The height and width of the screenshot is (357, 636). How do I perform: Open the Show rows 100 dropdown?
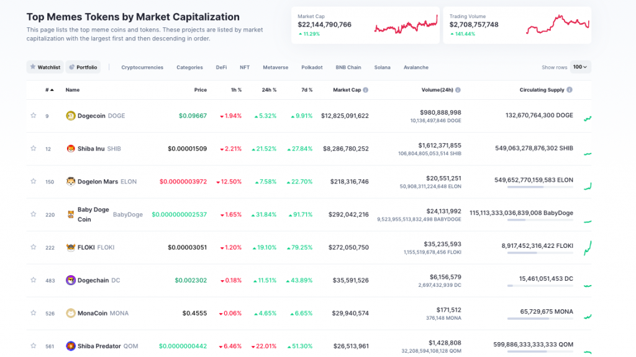click(581, 67)
